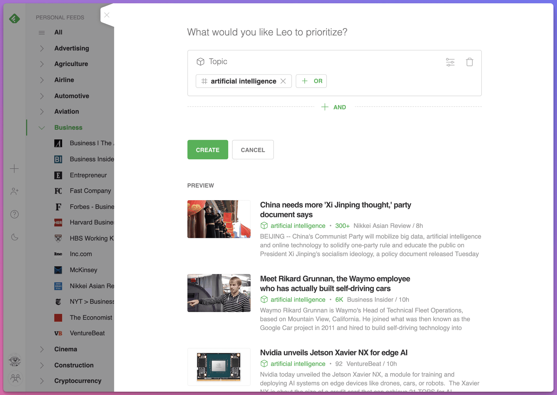Open the help question mark icon
Image resolution: width=557 pixels, height=395 pixels.
(14, 214)
